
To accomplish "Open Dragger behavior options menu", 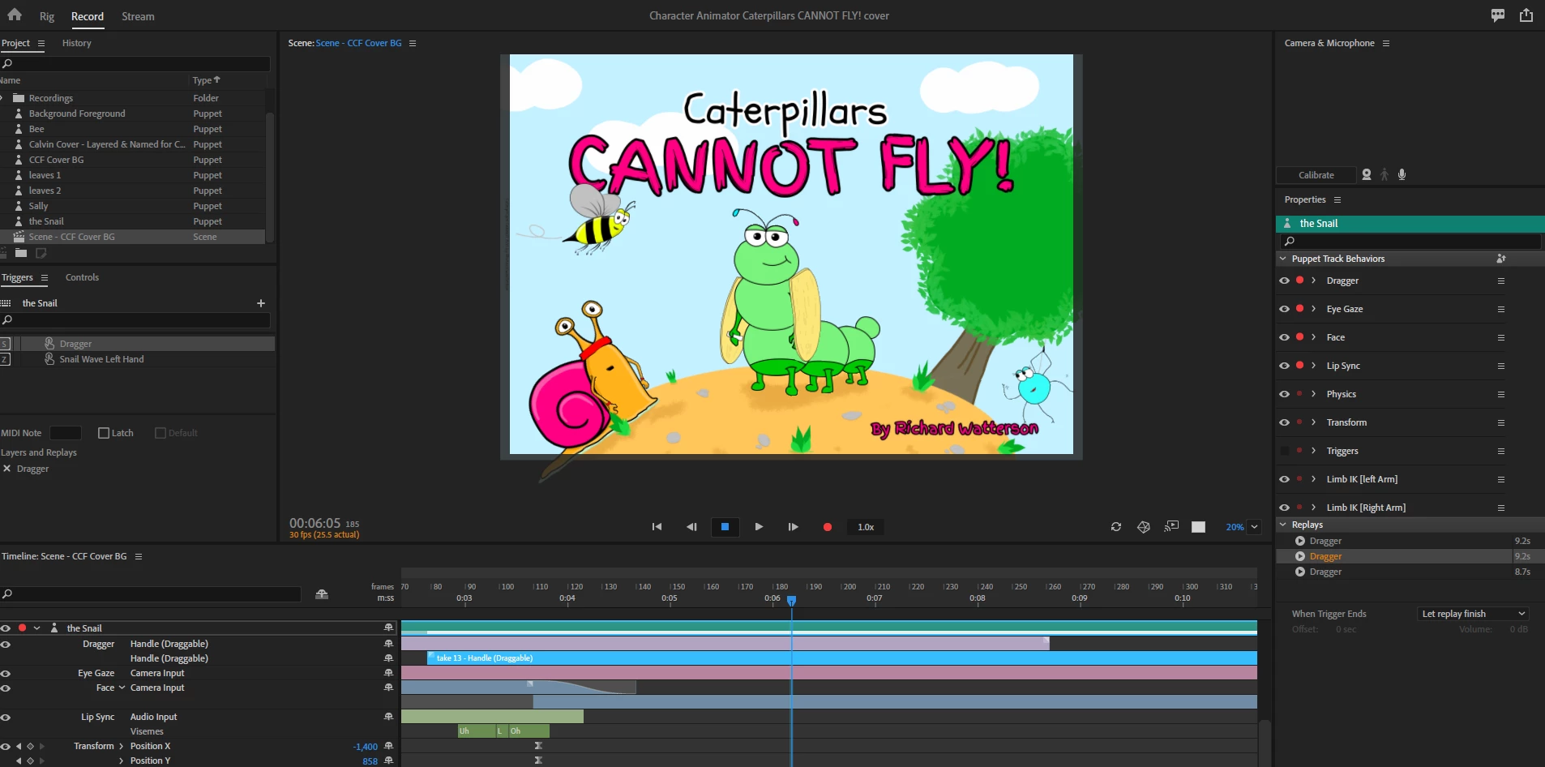I will pos(1501,281).
